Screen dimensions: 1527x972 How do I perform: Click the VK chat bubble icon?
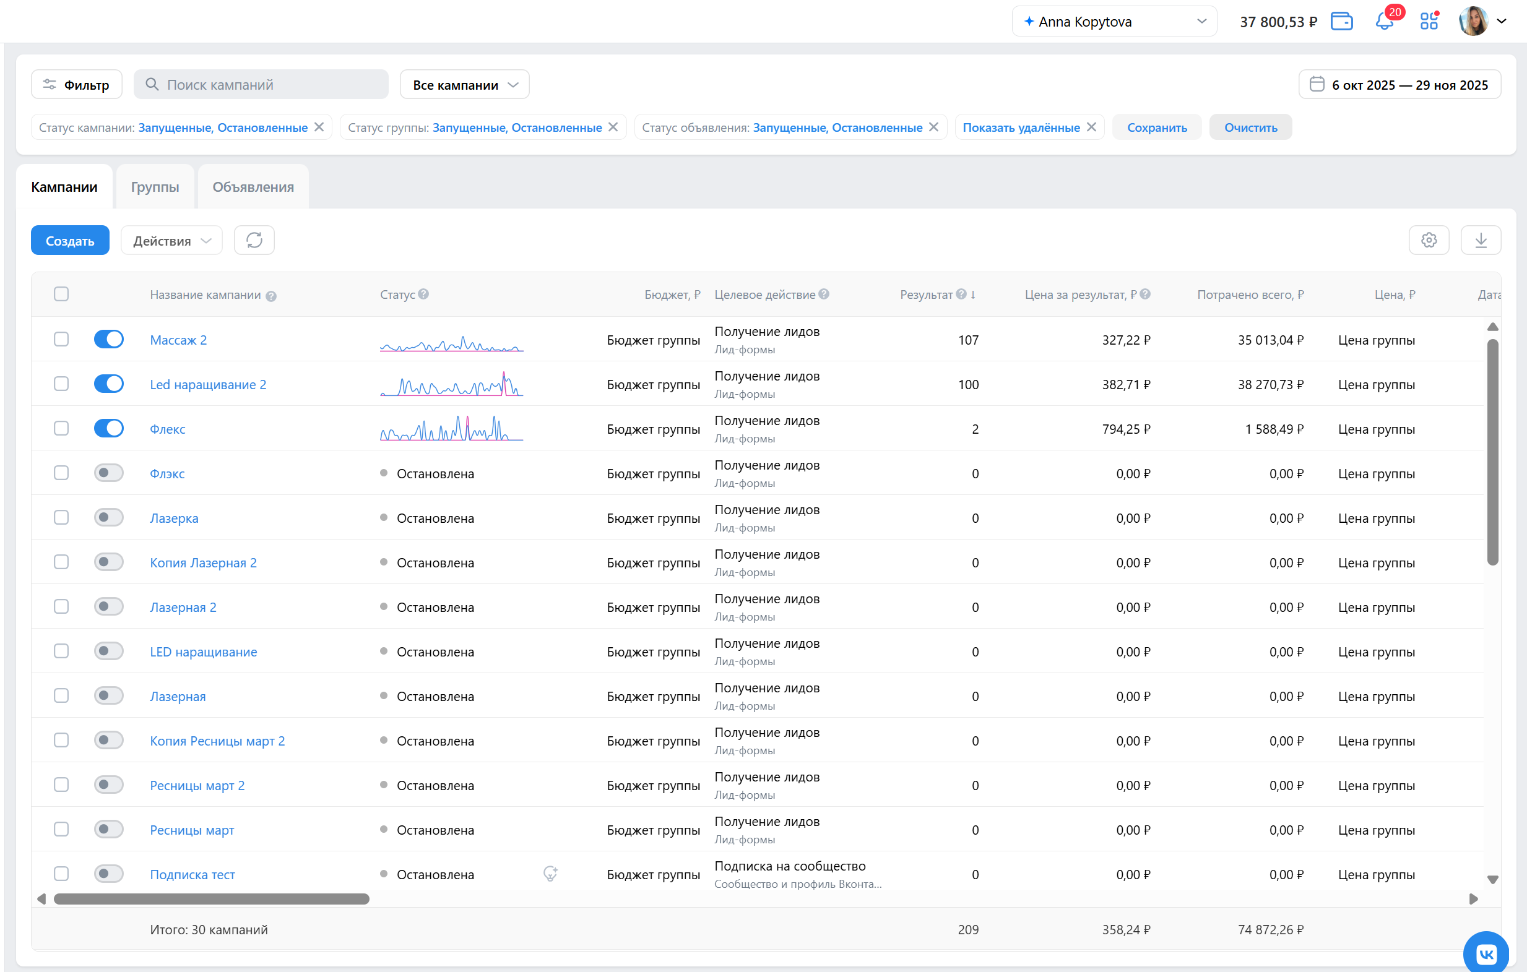click(x=1486, y=953)
